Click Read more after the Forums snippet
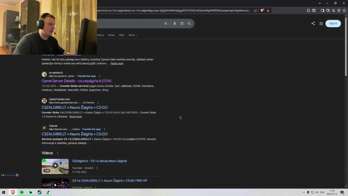The width and height of the screenshot is (348, 196). pos(117,63)
